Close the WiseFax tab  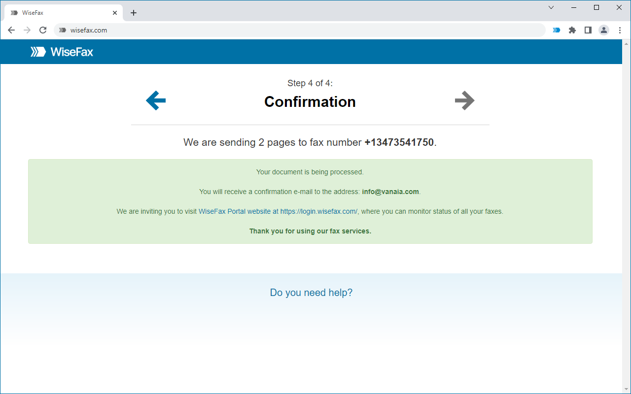coord(115,13)
